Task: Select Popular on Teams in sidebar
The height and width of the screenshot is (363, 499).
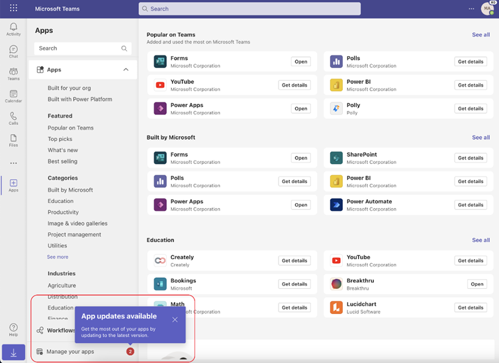Action: [x=71, y=128]
